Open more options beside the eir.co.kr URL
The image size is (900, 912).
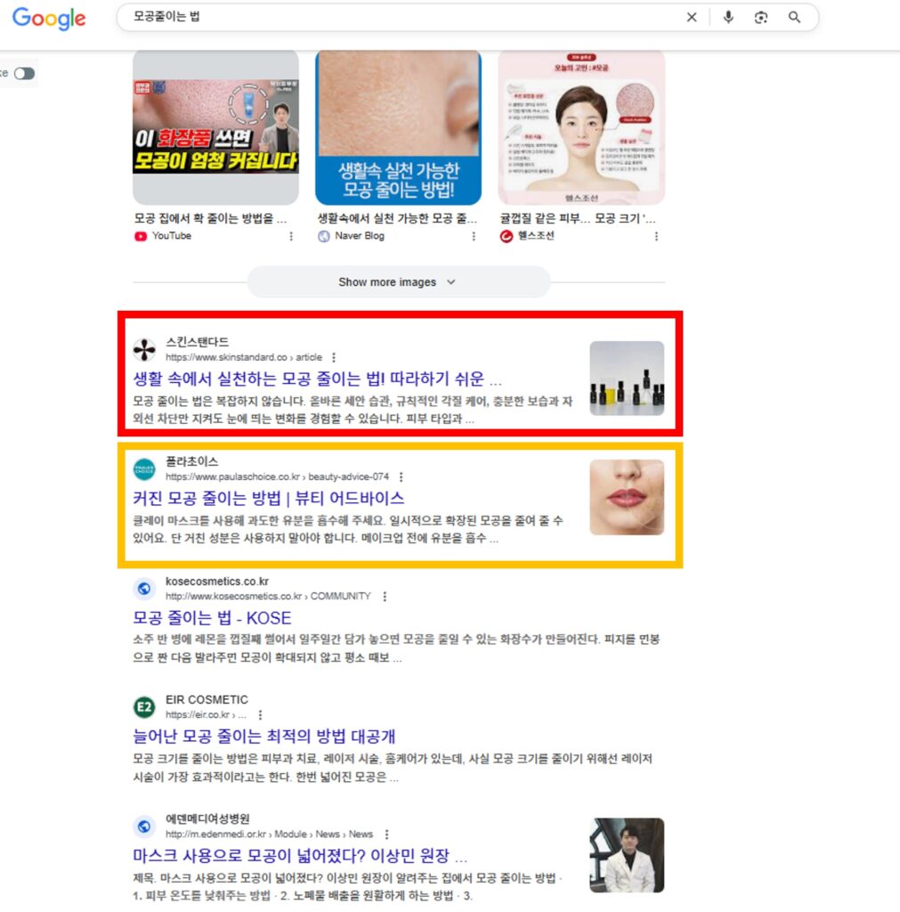click(260, 715)
